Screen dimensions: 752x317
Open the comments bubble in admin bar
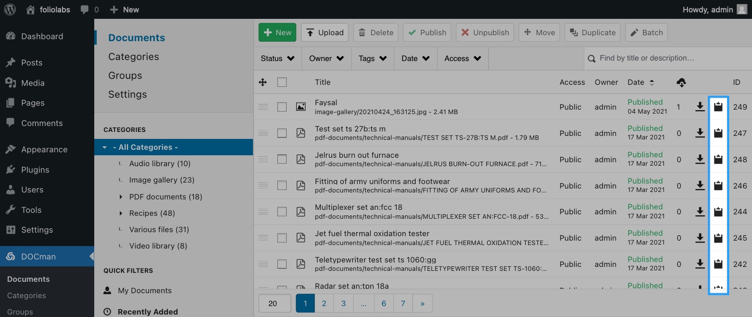point(89,9)
